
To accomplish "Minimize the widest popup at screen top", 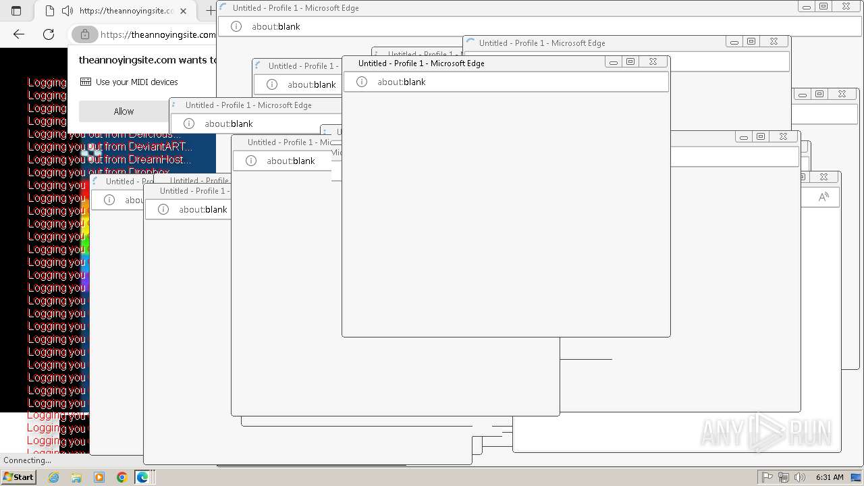I will click(807, 7).
